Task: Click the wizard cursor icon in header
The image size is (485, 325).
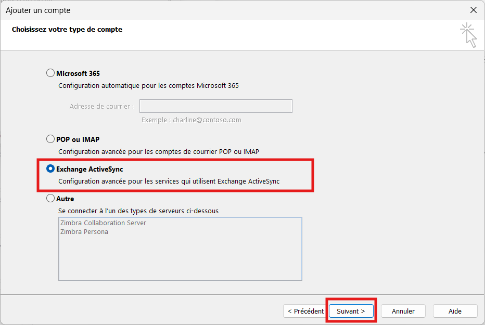Action: pyautogui.click(x=468, y=35)
